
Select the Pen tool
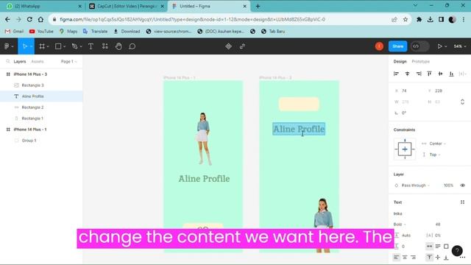74,46
